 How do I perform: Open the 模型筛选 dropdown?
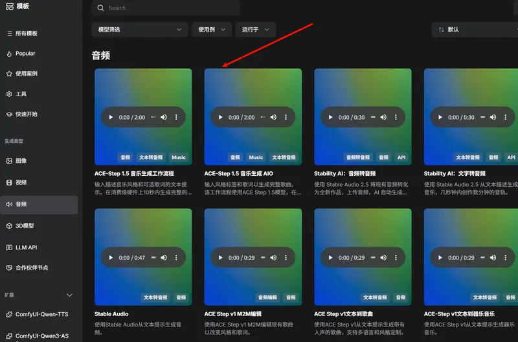pyautogui.click(x=140, y=30)
